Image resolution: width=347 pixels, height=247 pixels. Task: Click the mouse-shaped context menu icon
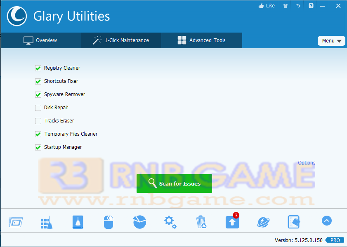click(x=109, y=222)
